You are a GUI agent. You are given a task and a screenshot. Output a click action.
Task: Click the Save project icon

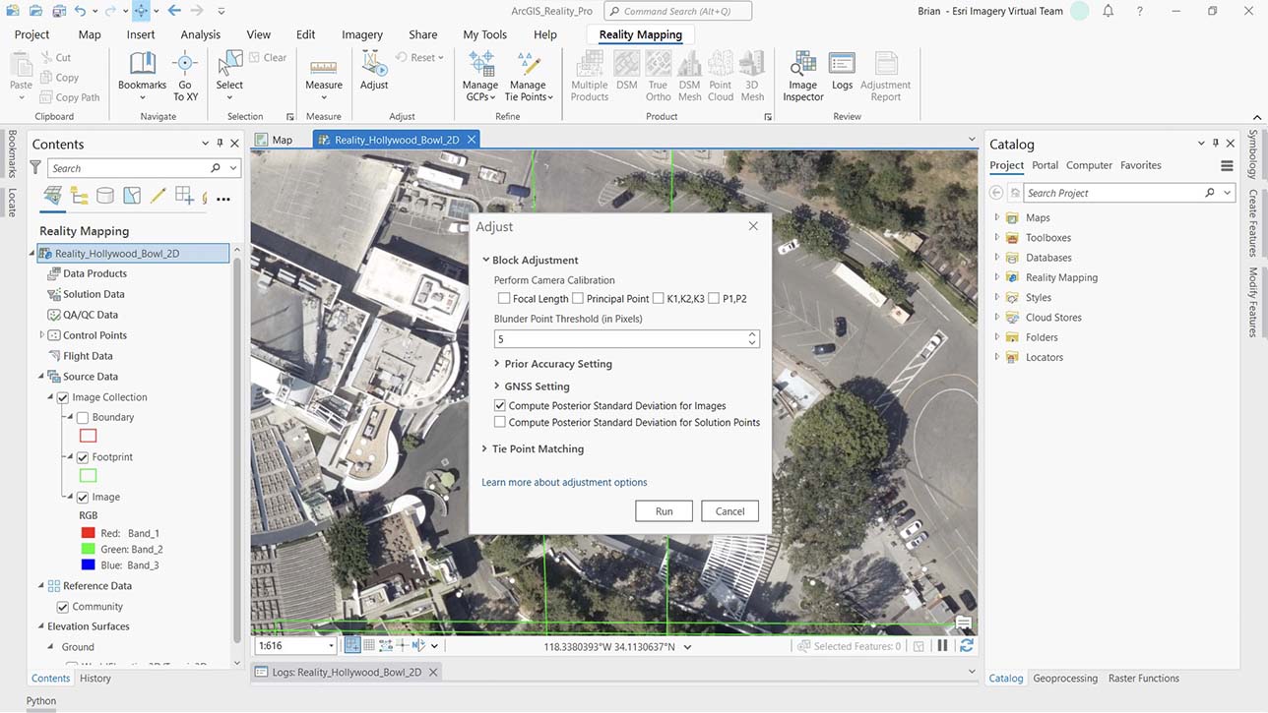[x=58, y=11]
